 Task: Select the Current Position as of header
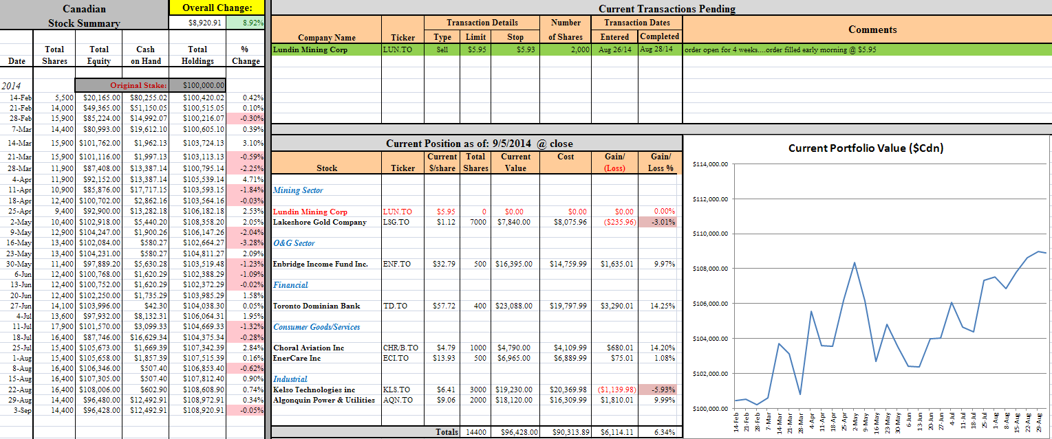click(479, 144)
